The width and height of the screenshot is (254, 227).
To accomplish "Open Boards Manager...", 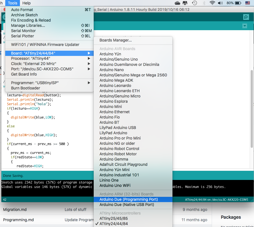I will coord(133,40).
